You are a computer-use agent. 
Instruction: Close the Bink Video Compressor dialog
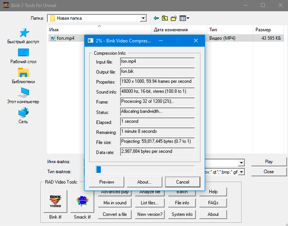[x=196, y=41]
